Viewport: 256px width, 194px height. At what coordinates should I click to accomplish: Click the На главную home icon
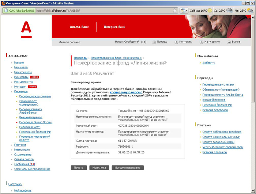click(202, 42)
